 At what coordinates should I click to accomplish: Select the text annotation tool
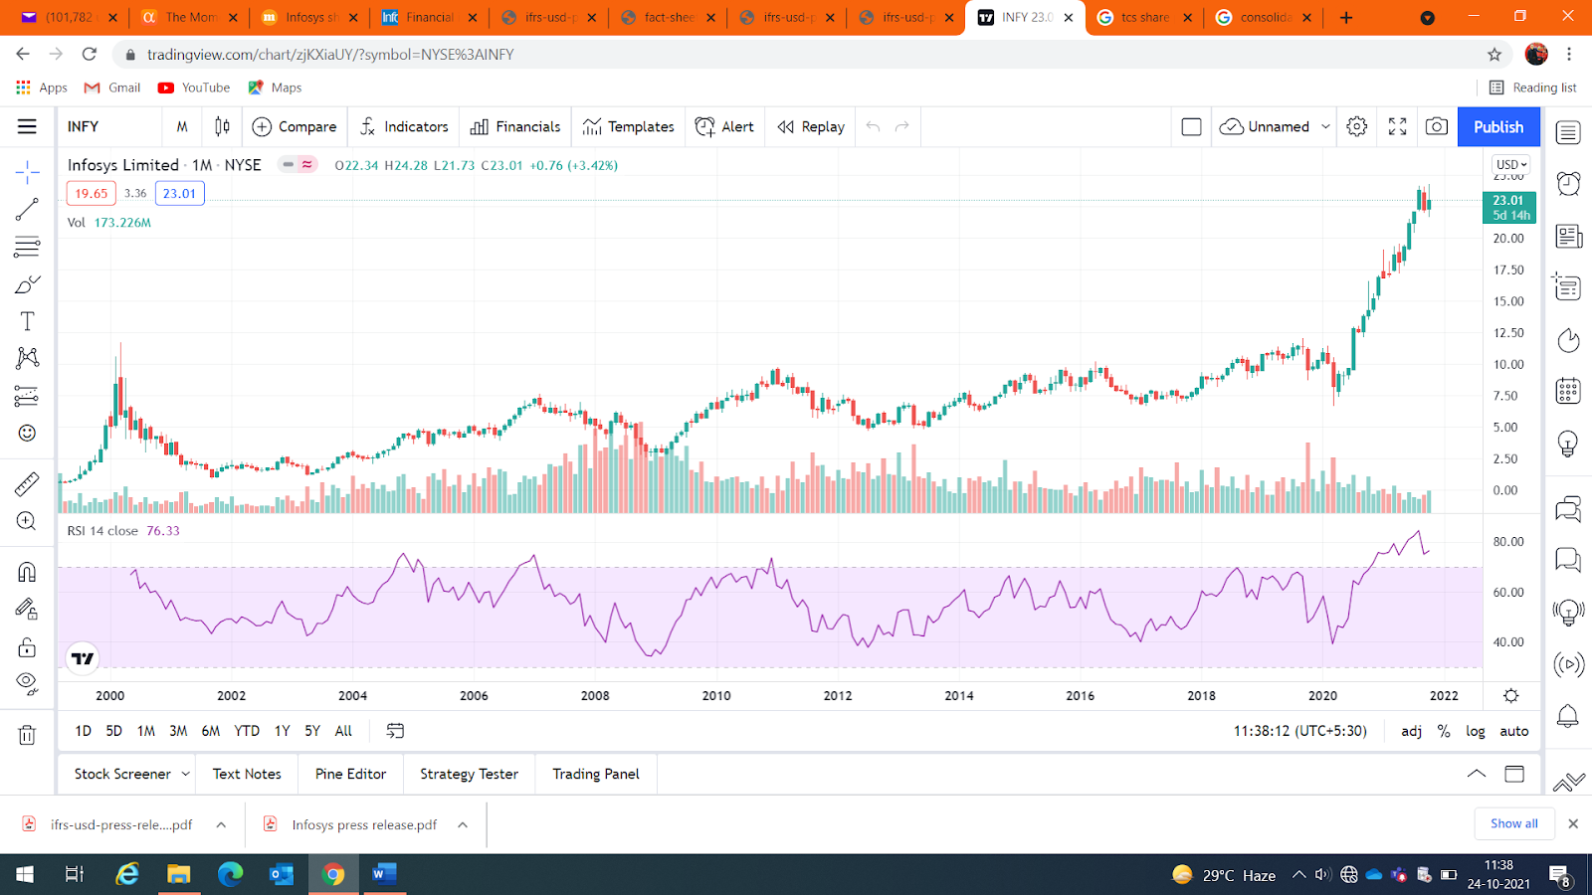(x=27, y=321)
